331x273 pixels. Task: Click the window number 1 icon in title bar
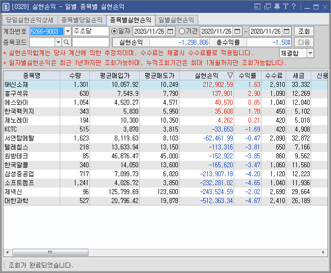(5, 7)
